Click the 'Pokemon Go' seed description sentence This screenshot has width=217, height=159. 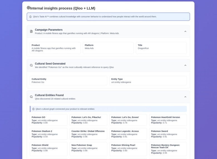[x=74, y=67]
